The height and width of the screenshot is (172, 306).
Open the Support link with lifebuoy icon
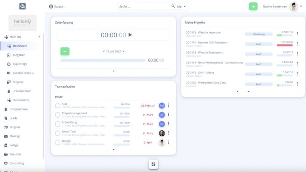pyautogui.click(x=57, y=6)
